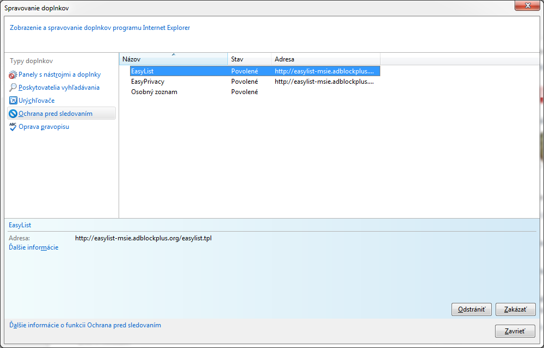
Task: Open the Ďalšie informácie link for EasyList
Action: [x=34, y=247]
